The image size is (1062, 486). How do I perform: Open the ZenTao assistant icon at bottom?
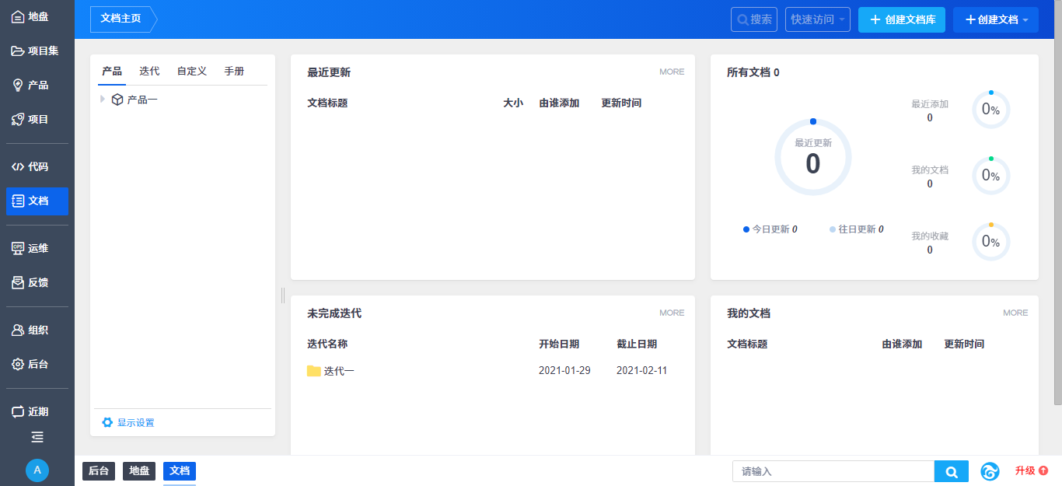pos(990,471)
